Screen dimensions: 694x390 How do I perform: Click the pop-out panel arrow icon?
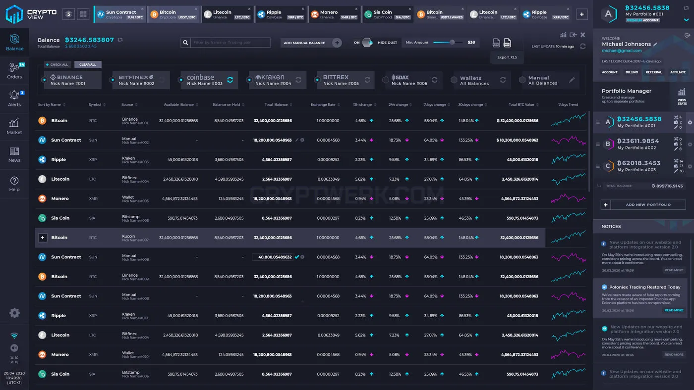coord(573,35)
